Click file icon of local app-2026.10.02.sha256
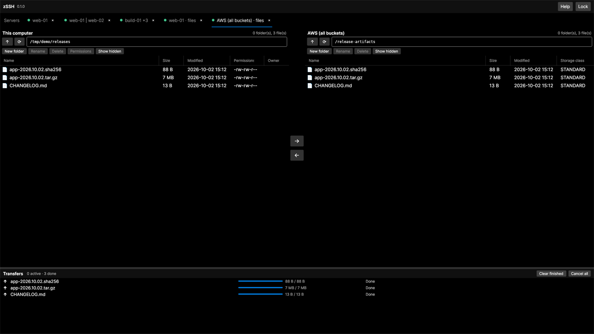This screenshot has width=594, height=334. (5, 70)
